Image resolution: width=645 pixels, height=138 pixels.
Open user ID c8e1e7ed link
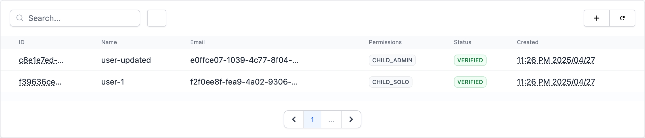point(41,60)
